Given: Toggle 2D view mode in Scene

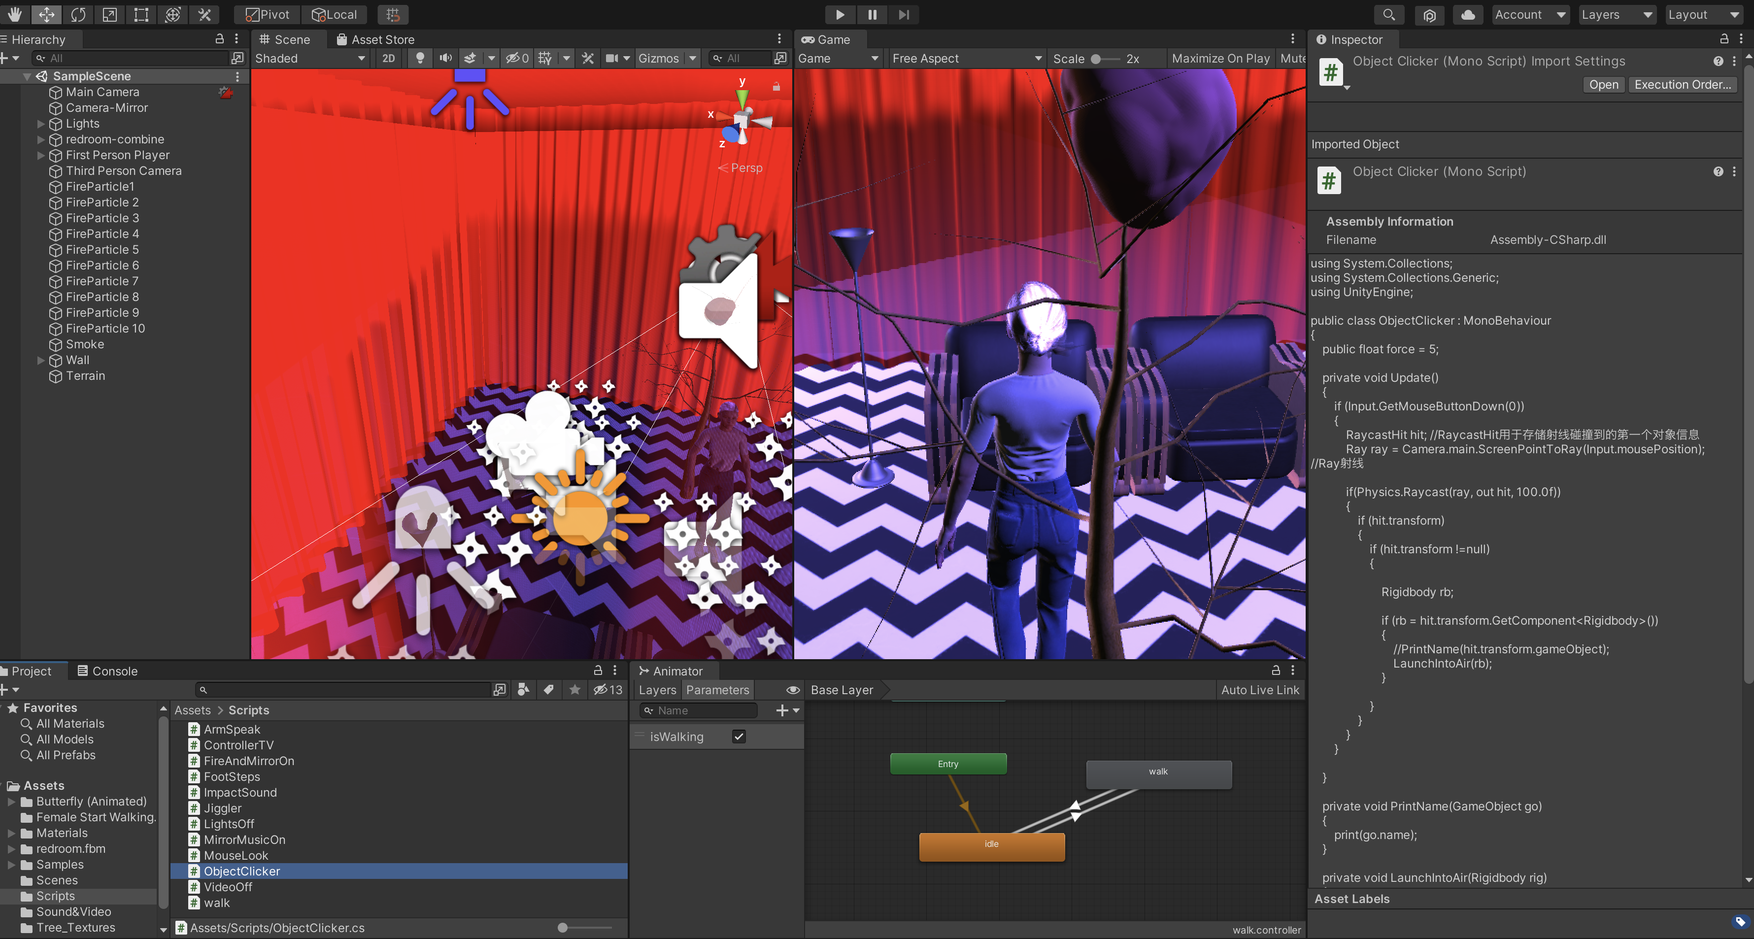Looking at the screenshot, I should (388, 59).
